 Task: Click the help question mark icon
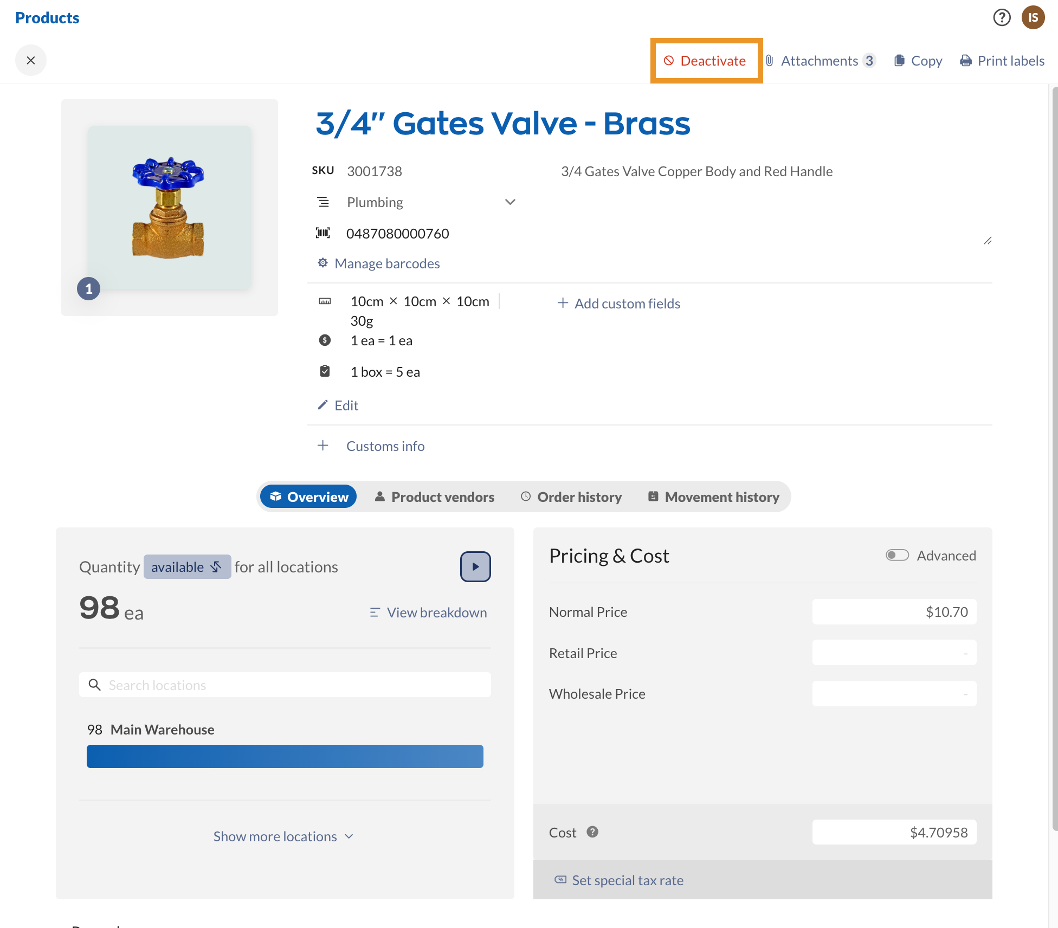[x=1002, y=17]
